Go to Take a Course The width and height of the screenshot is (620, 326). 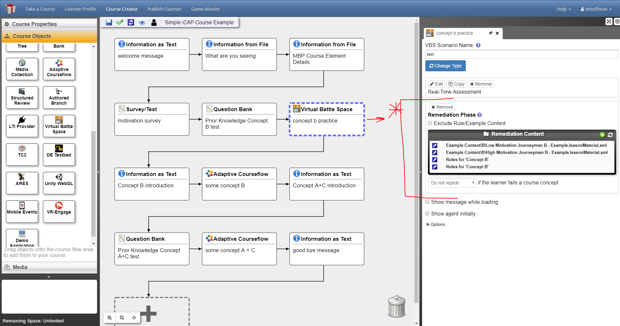(x=40, y=9)
